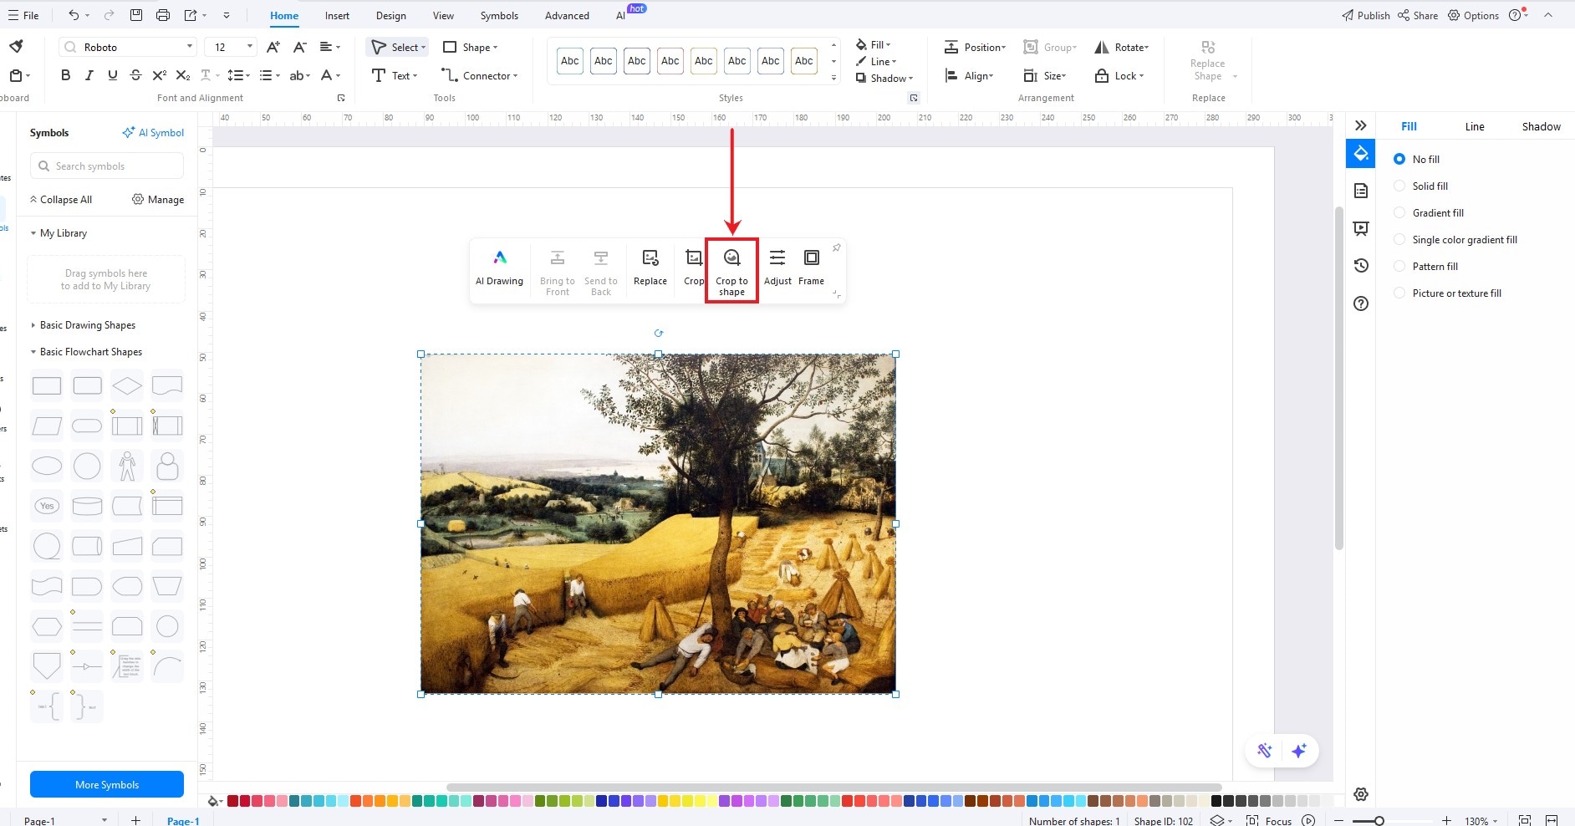Viewport: 1575px width, 826px height.
Task: Open the View tab
Action: pyautogui.click(x=443, y=15)
